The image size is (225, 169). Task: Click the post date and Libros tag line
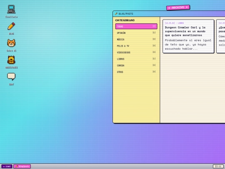(174, 23)
